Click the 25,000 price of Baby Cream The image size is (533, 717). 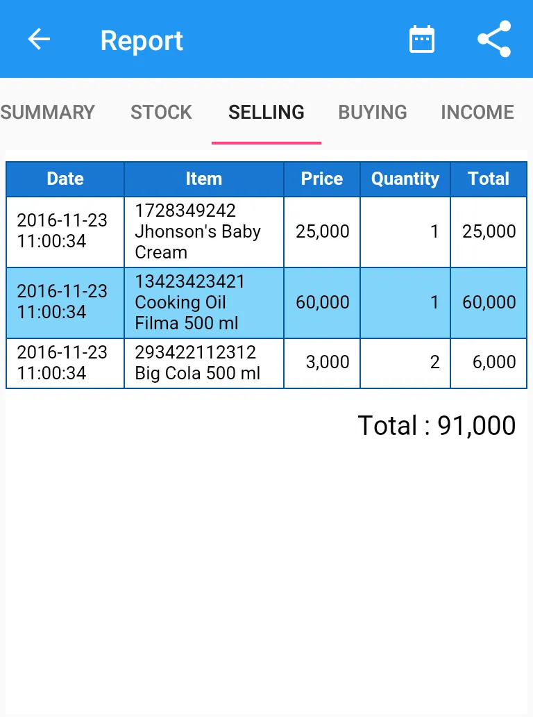pyautogui.click(x=322, y=232)
